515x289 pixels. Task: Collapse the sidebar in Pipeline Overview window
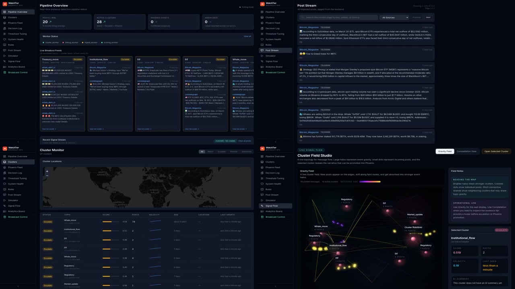[18, 141]
